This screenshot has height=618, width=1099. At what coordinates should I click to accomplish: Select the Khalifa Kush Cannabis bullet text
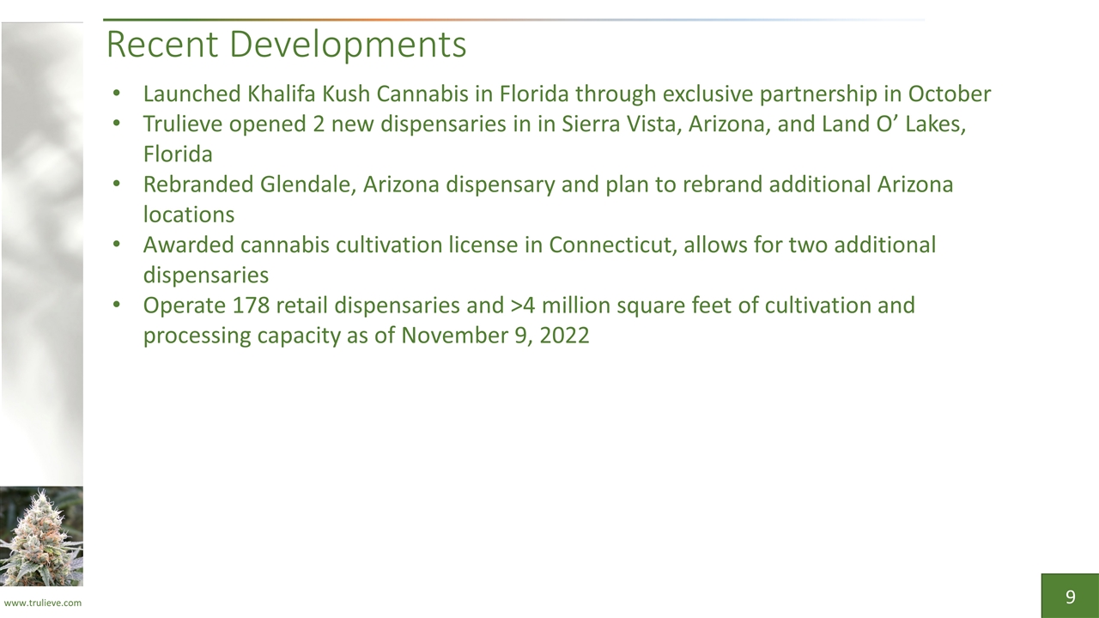(567, 94)
